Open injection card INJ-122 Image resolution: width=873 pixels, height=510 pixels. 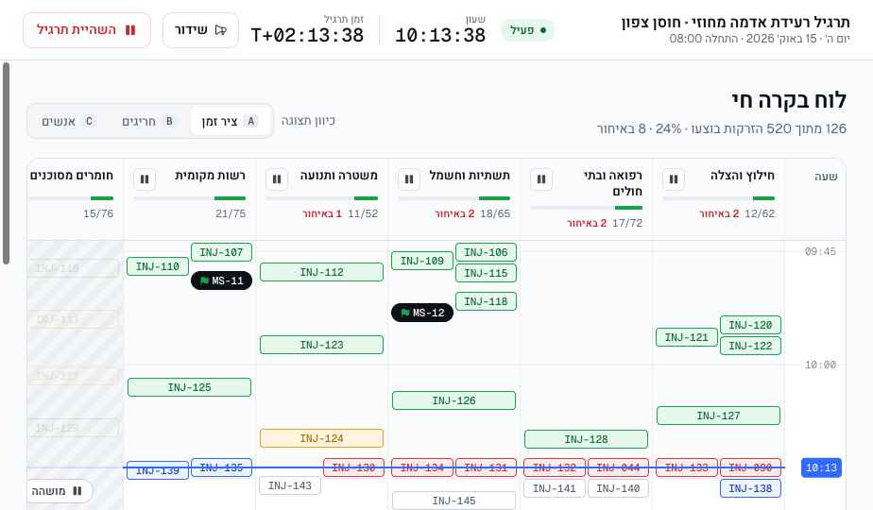(750, 346)
